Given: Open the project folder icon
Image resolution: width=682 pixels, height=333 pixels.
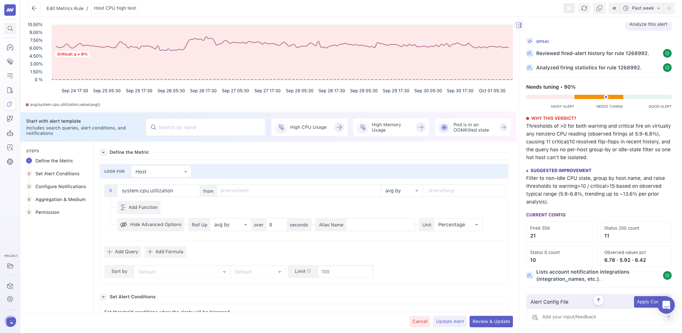Looking at the screenshot, I should tap(10, 266).
